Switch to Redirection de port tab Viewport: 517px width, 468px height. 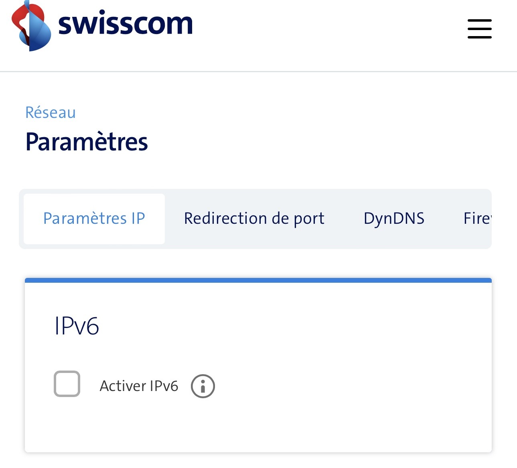click(x=254, y=219)
